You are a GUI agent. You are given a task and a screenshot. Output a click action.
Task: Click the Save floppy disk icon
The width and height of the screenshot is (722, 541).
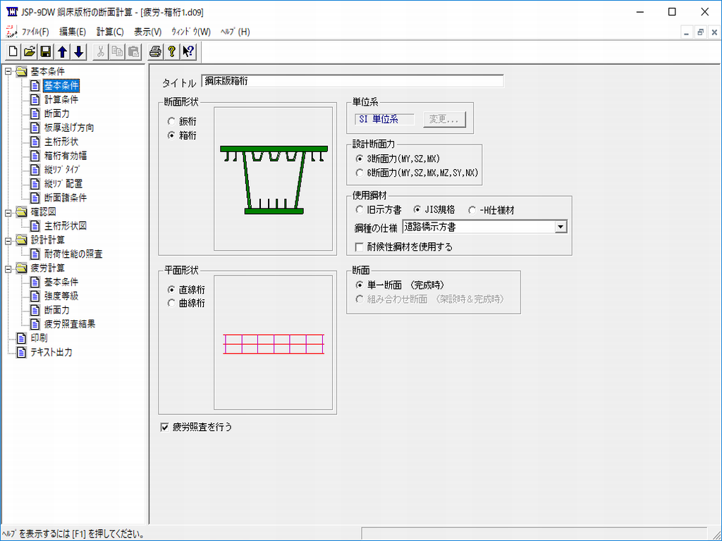tap(46, 51)
